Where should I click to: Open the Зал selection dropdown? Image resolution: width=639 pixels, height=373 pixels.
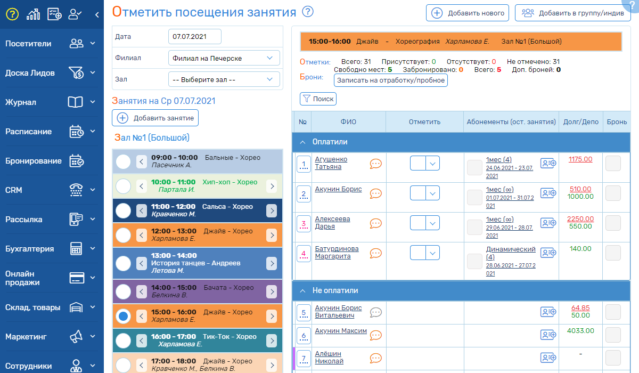(224, 79)
